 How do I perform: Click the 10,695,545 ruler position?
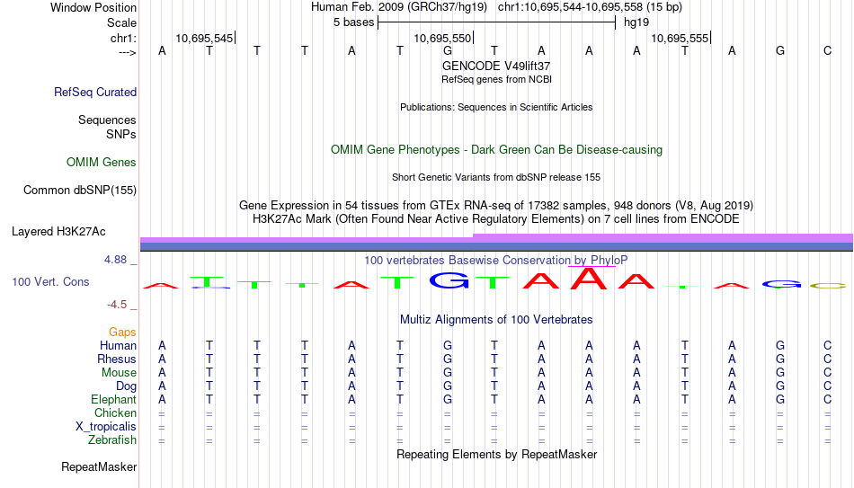[x=205, y=38]
